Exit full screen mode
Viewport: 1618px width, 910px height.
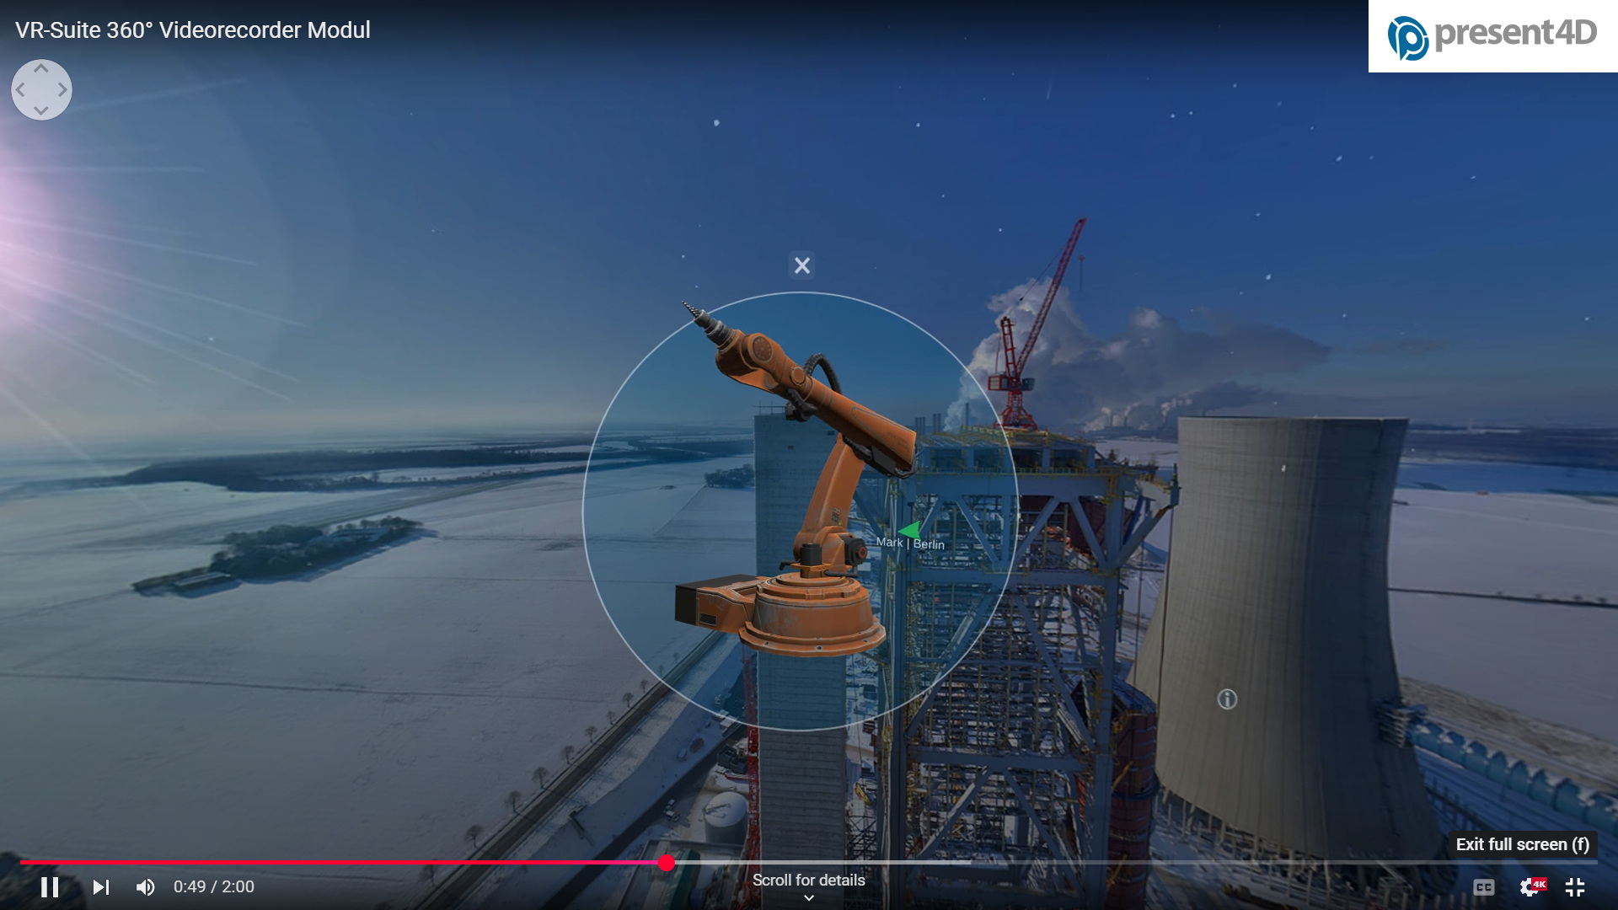(x=1575, y=886)
